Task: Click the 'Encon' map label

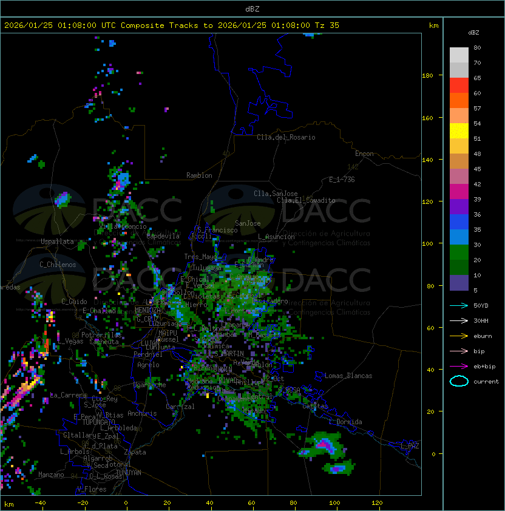Action: pos(364,154)
